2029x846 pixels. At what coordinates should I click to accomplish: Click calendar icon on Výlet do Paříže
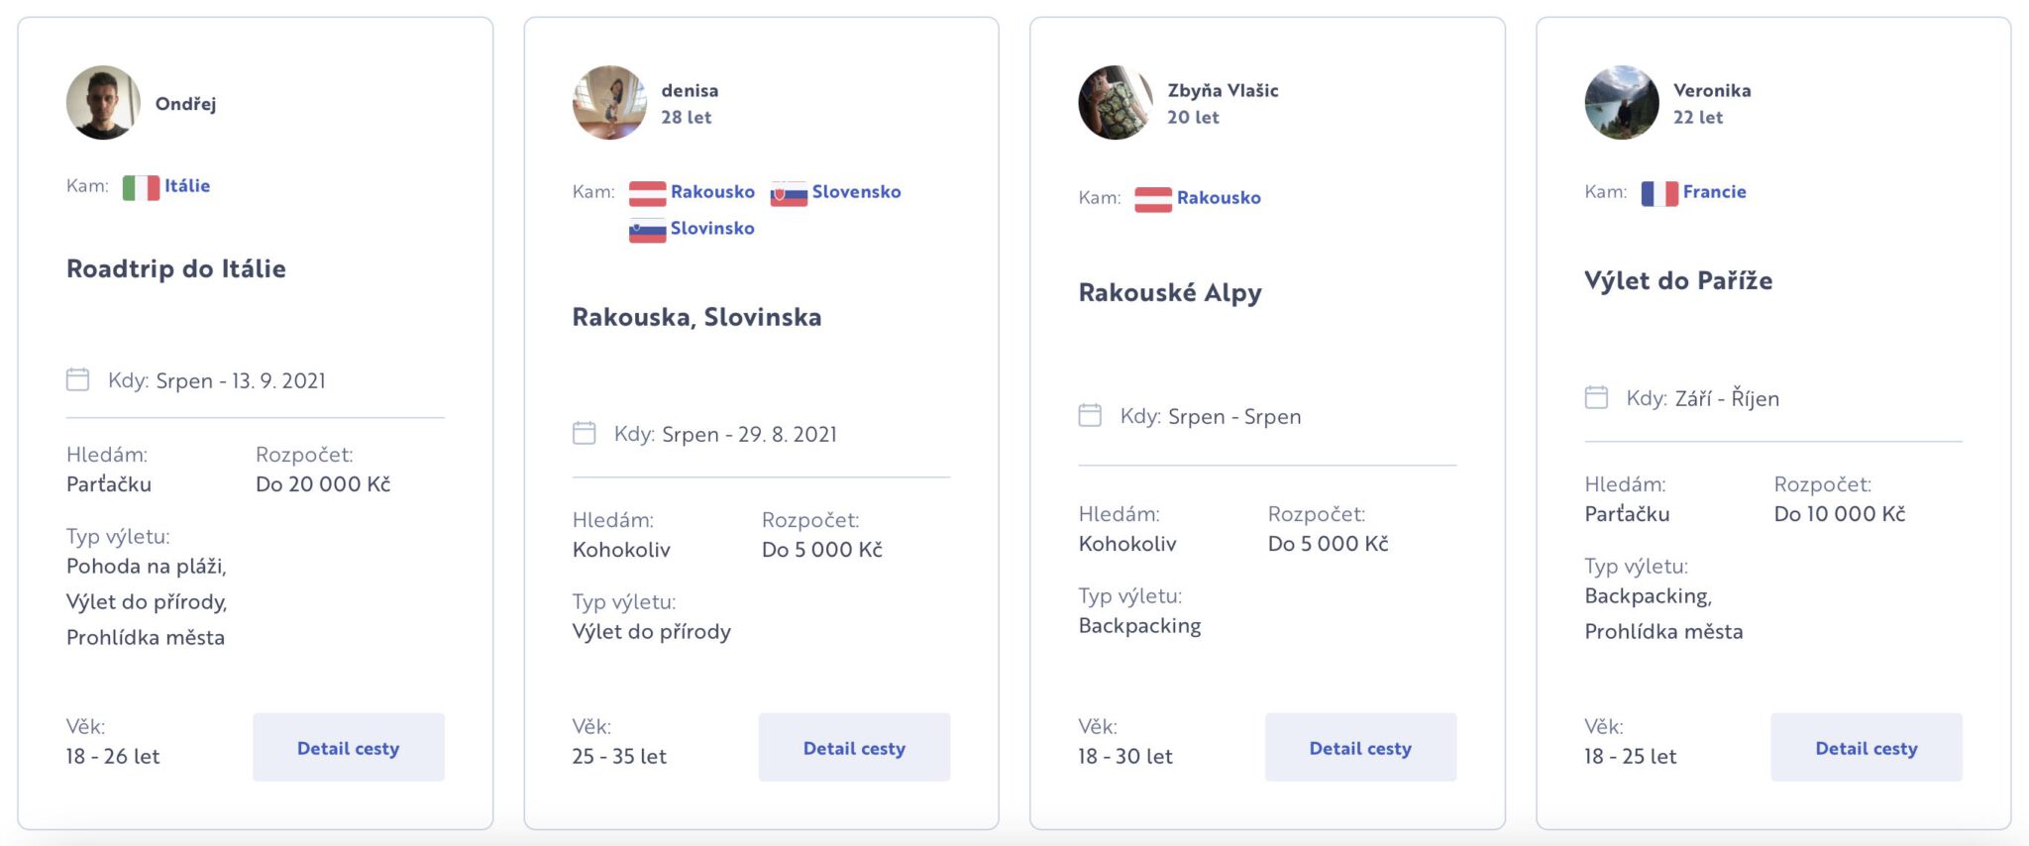click(x=1596, y=398)
